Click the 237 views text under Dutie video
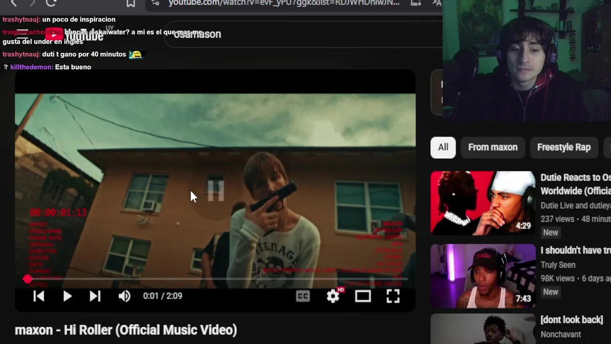 (x=558, y=219)
